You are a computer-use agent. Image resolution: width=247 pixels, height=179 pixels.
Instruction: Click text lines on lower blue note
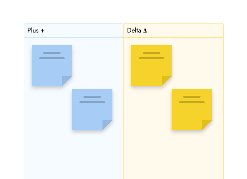coord(92,100)
